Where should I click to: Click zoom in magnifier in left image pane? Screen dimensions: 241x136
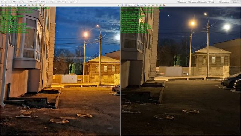(2, 5)
